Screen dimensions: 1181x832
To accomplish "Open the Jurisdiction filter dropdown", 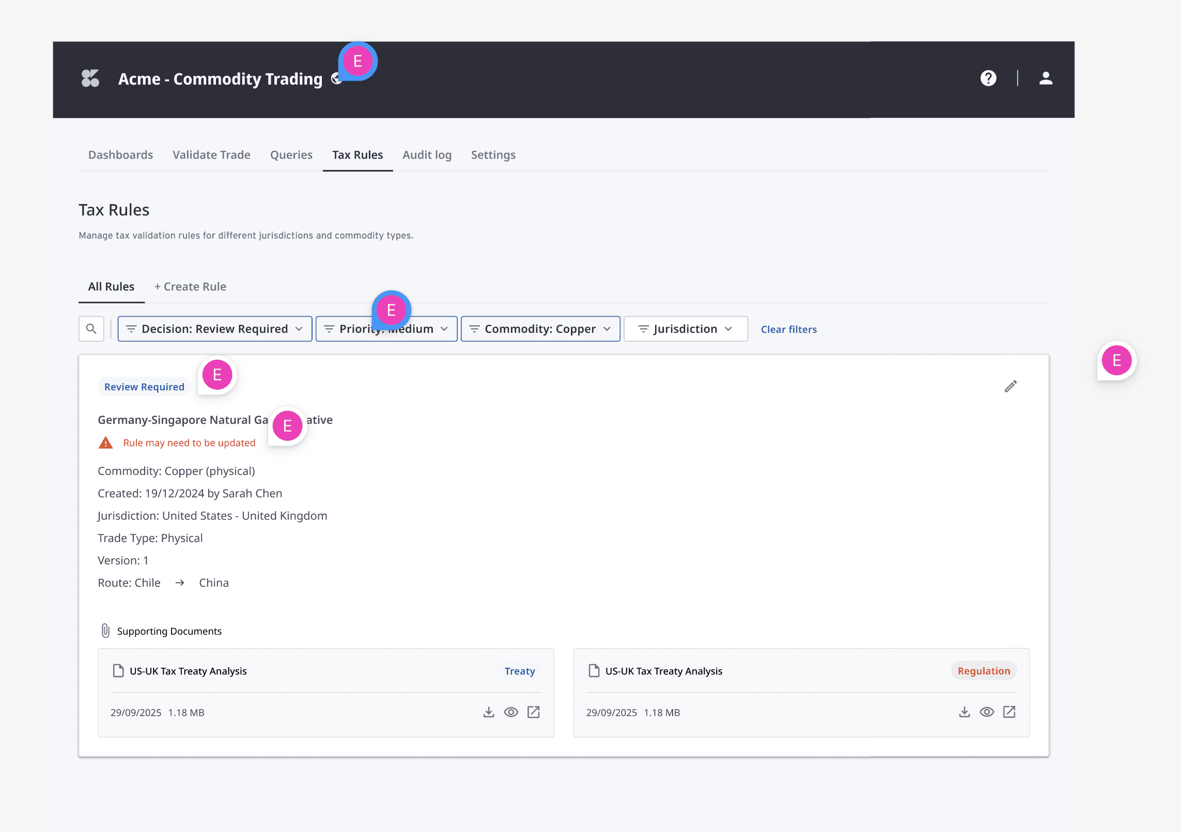I will (685, 329).
